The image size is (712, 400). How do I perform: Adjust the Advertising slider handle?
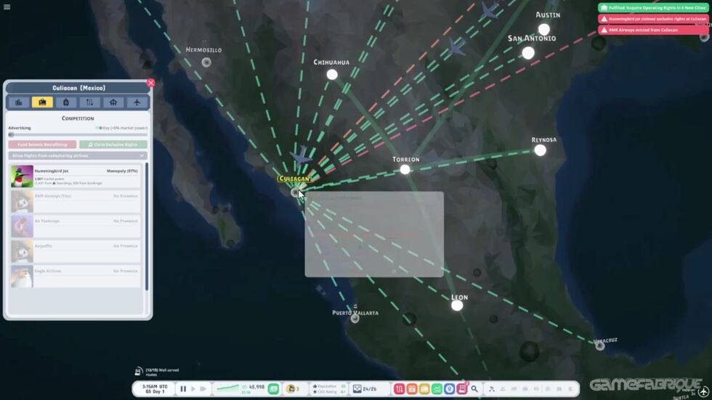12,135
